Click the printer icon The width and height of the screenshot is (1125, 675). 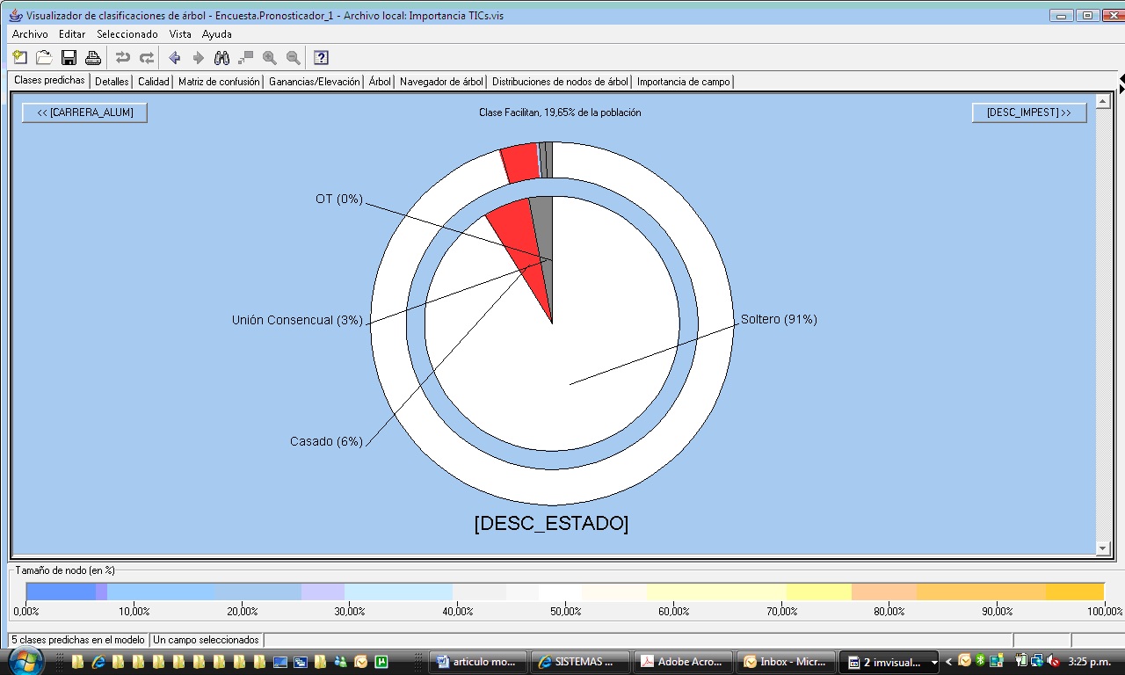click(x=92, y=58)
